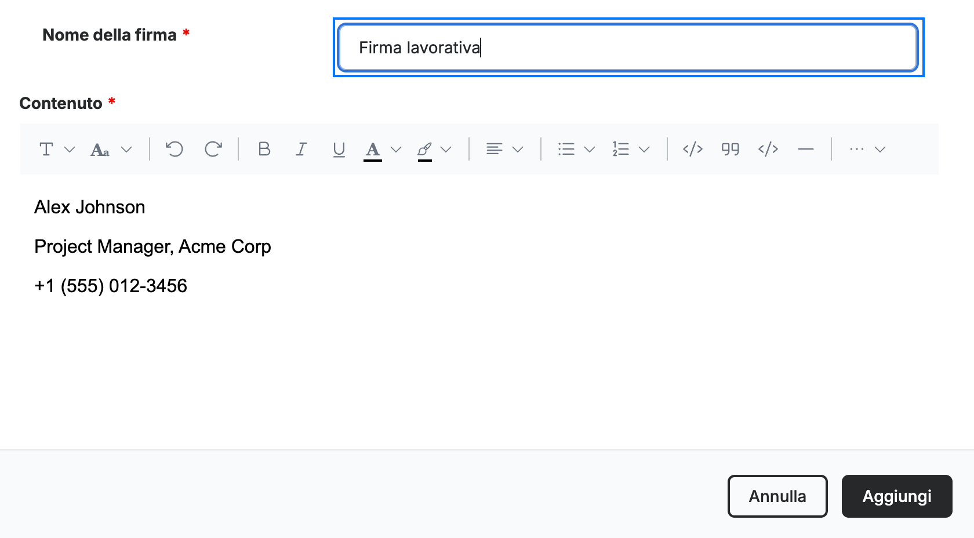Click the highlight brush icon

(x=425, y=151)
